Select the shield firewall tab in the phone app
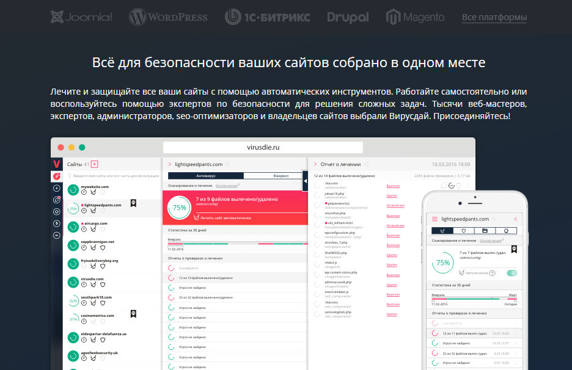 [x=464, y=231]
